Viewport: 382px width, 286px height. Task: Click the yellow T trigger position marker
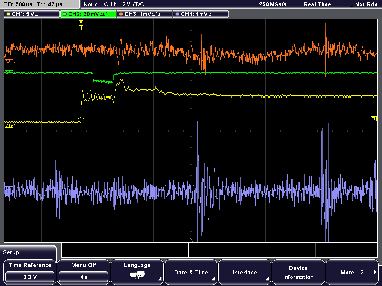click(x=81, y=24)
